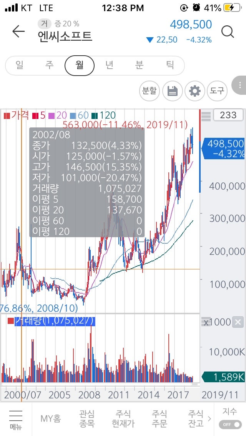Select the 일 daily period tab

pyautogui.click(x=20, y=65)
